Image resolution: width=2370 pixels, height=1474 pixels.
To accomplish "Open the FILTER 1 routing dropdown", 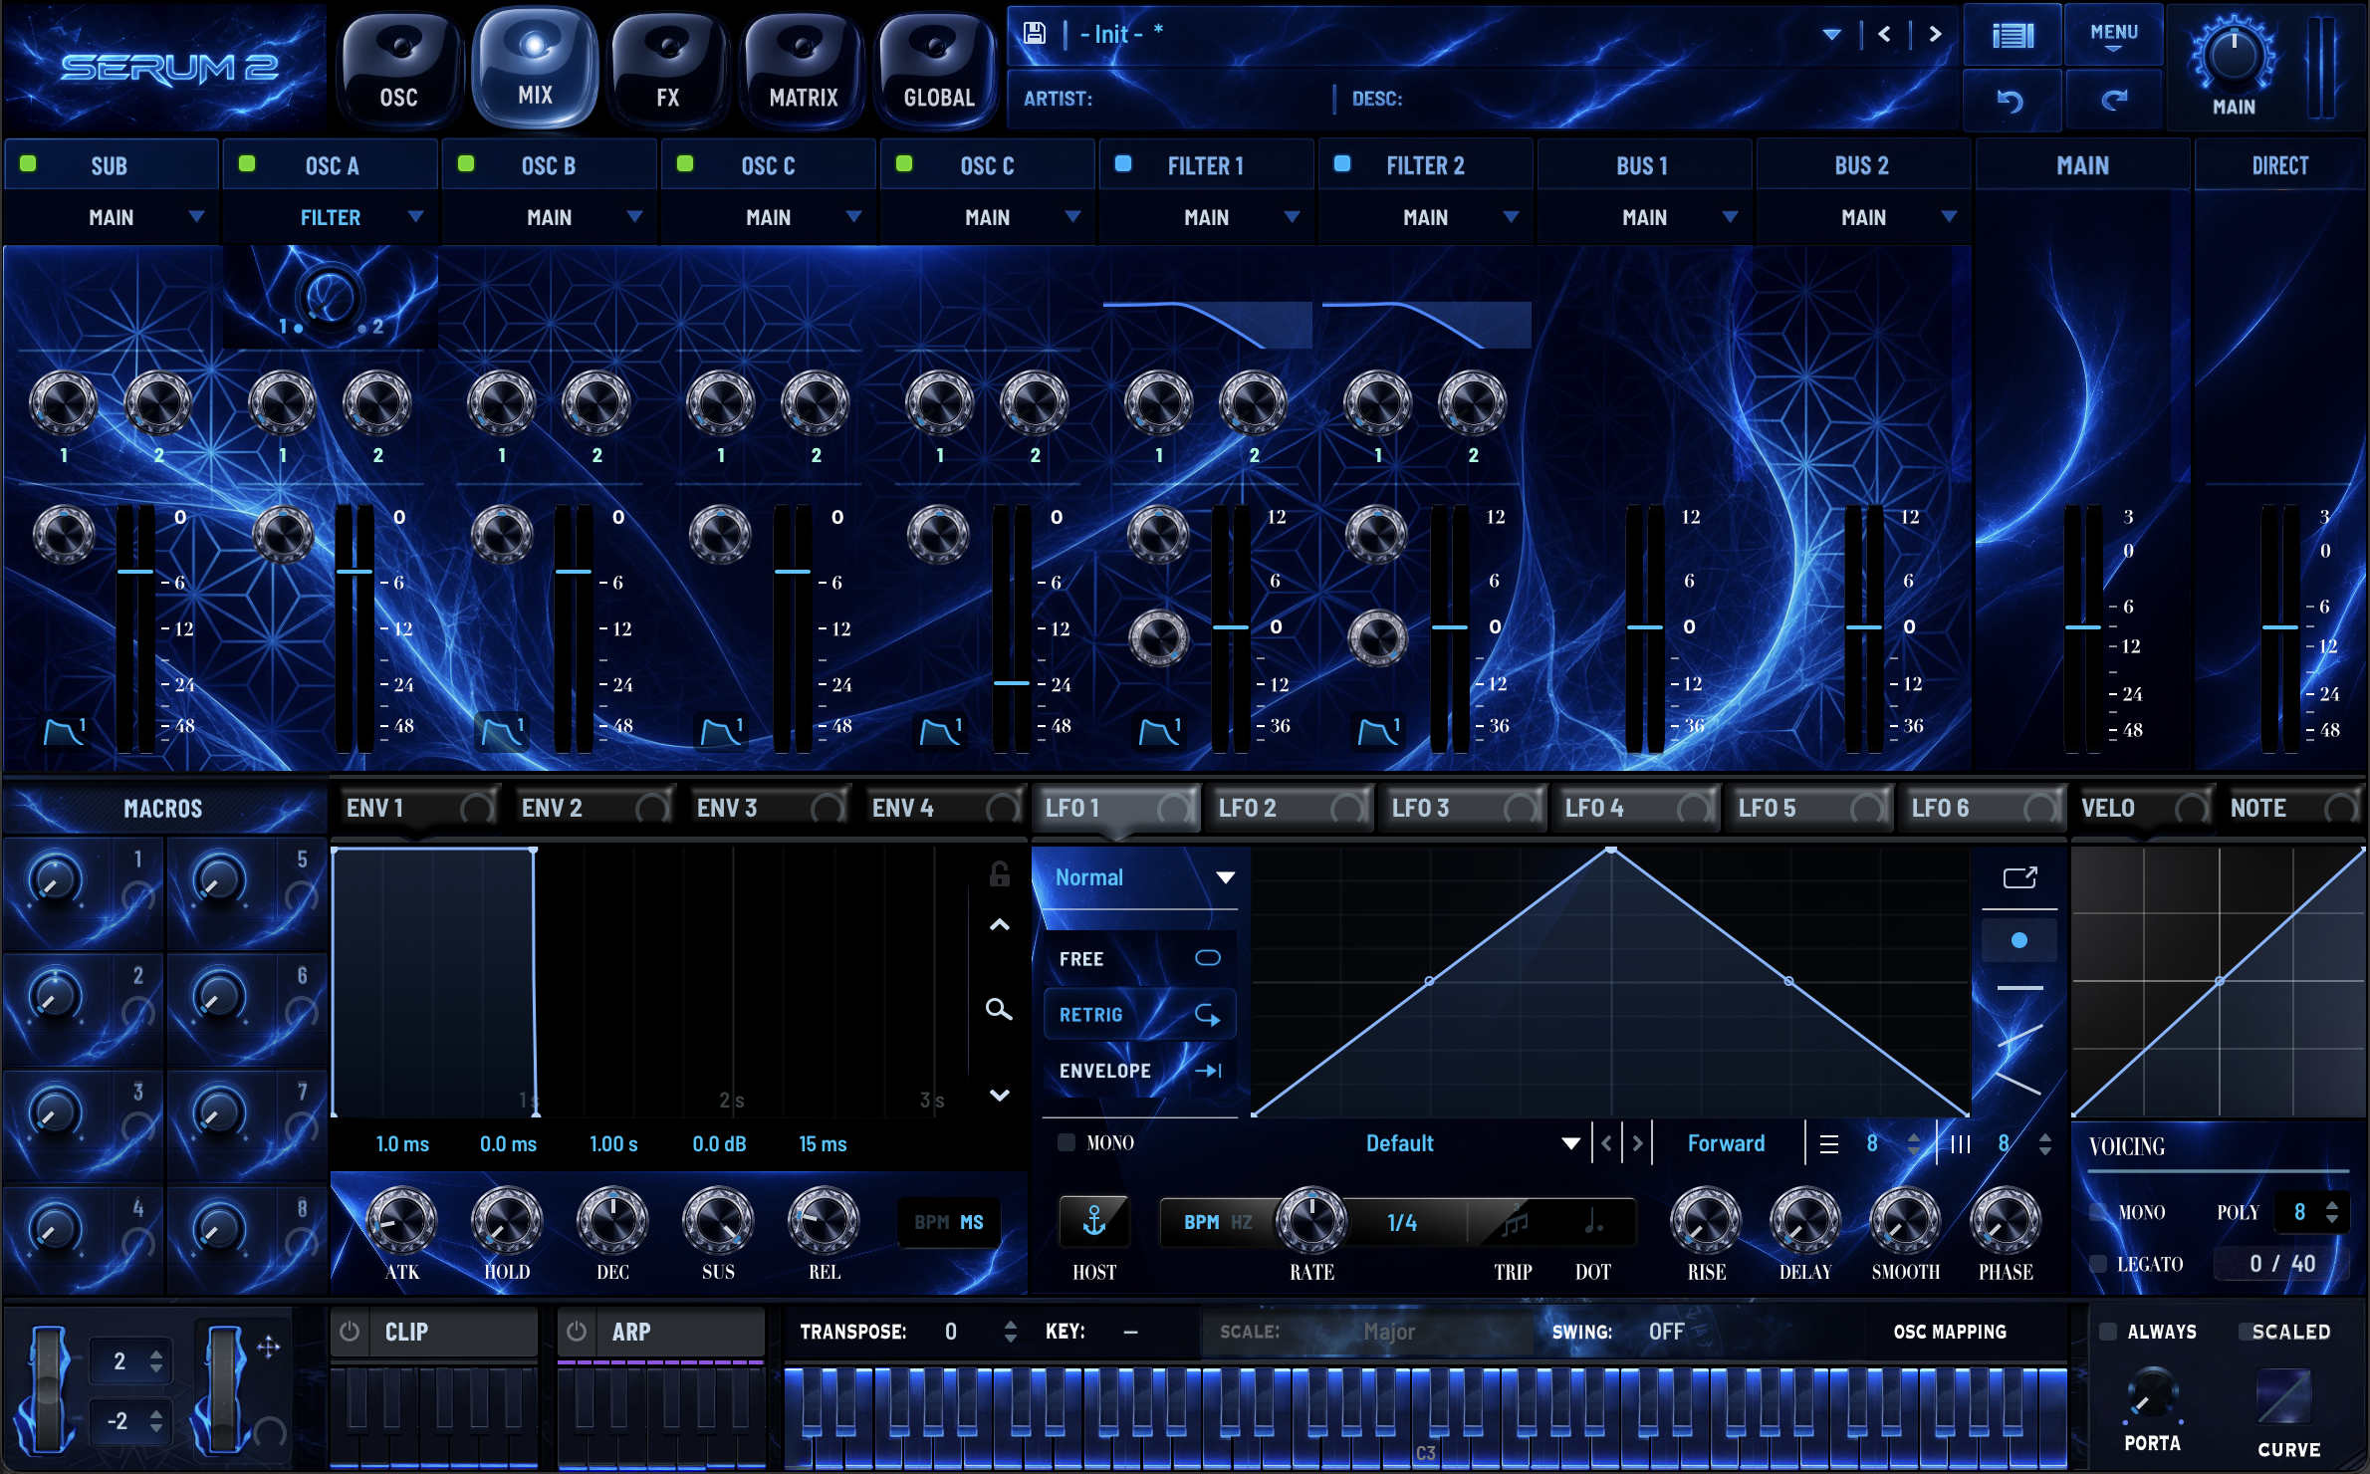I will [x=1207, y=217].
